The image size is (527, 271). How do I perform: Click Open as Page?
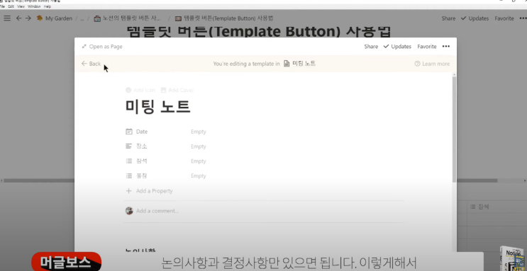[102, 47]
